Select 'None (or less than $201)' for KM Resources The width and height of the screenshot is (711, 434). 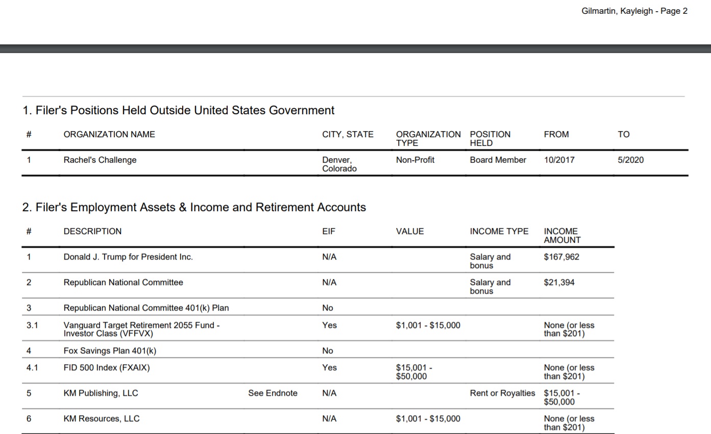[x=569, y=423]
